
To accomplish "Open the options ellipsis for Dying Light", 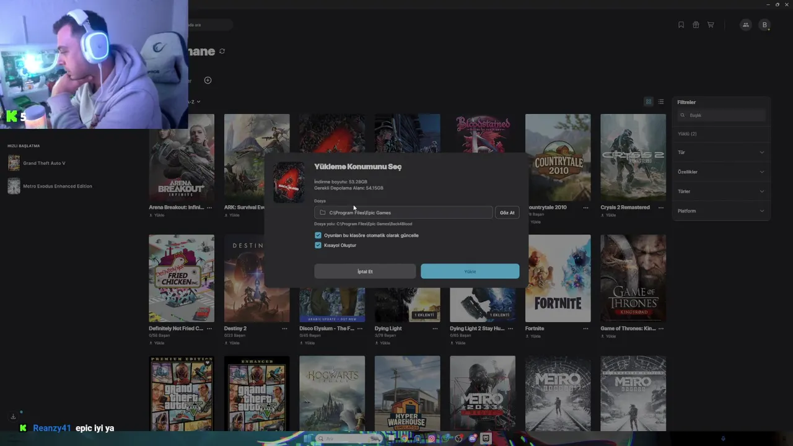I will (x=435, y=328).
